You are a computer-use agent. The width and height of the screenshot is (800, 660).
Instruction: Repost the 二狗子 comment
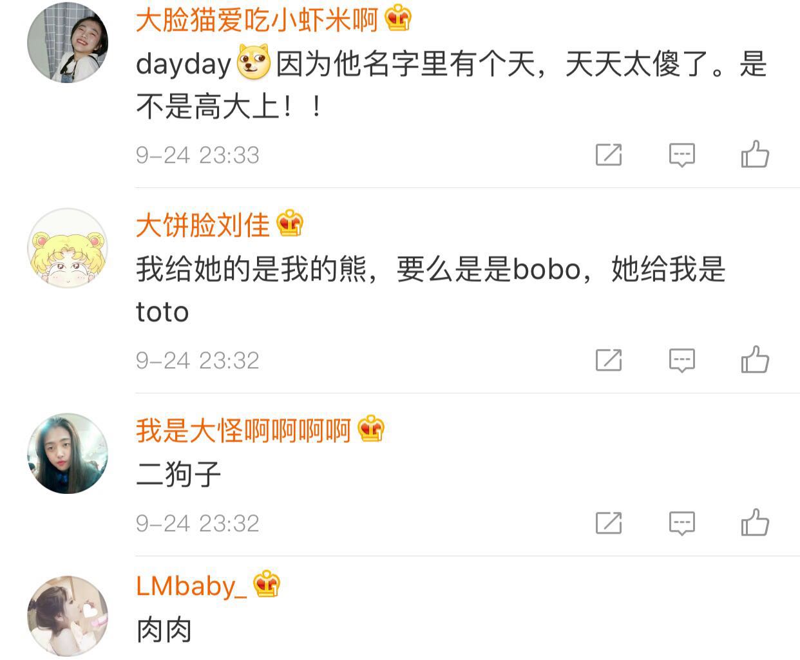(609, 523)
